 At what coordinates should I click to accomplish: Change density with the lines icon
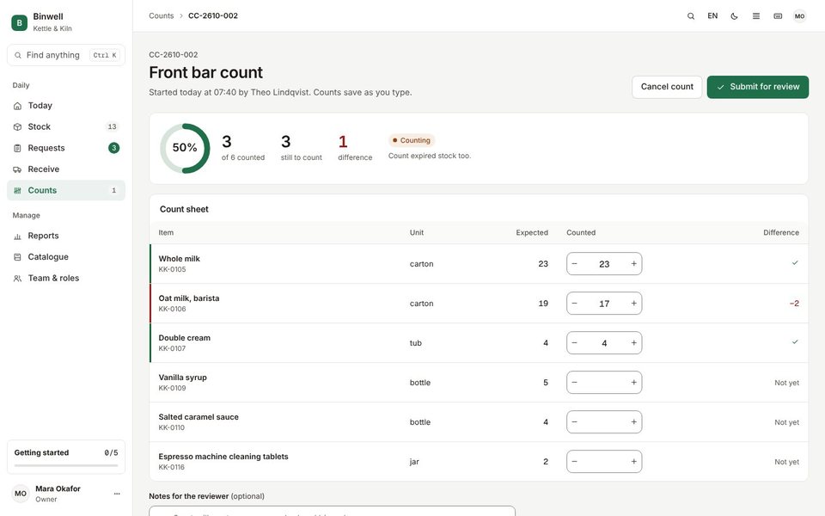[x=756, y=15]
